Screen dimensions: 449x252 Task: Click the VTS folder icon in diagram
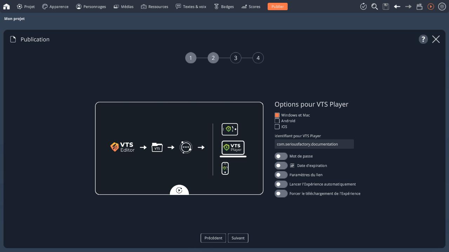[x=157, y=147]
